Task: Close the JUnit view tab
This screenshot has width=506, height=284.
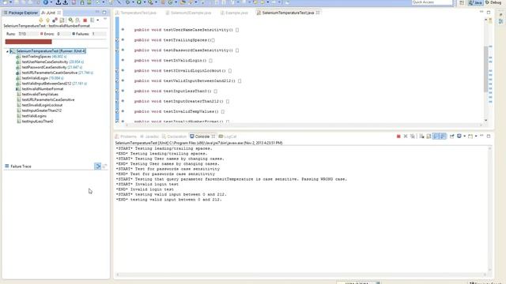Action: pyautogui.click(x=59, y=13)
